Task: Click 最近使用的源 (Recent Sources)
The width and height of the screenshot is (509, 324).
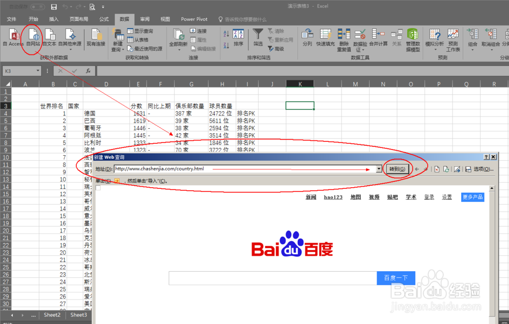Action: tap(145, 49)
